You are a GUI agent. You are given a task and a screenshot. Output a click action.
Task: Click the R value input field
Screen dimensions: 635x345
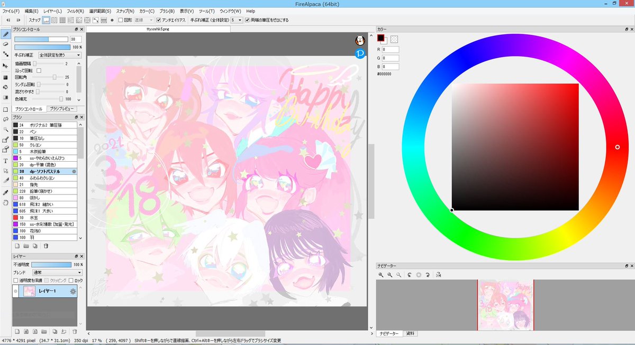(x=391, y=50)
